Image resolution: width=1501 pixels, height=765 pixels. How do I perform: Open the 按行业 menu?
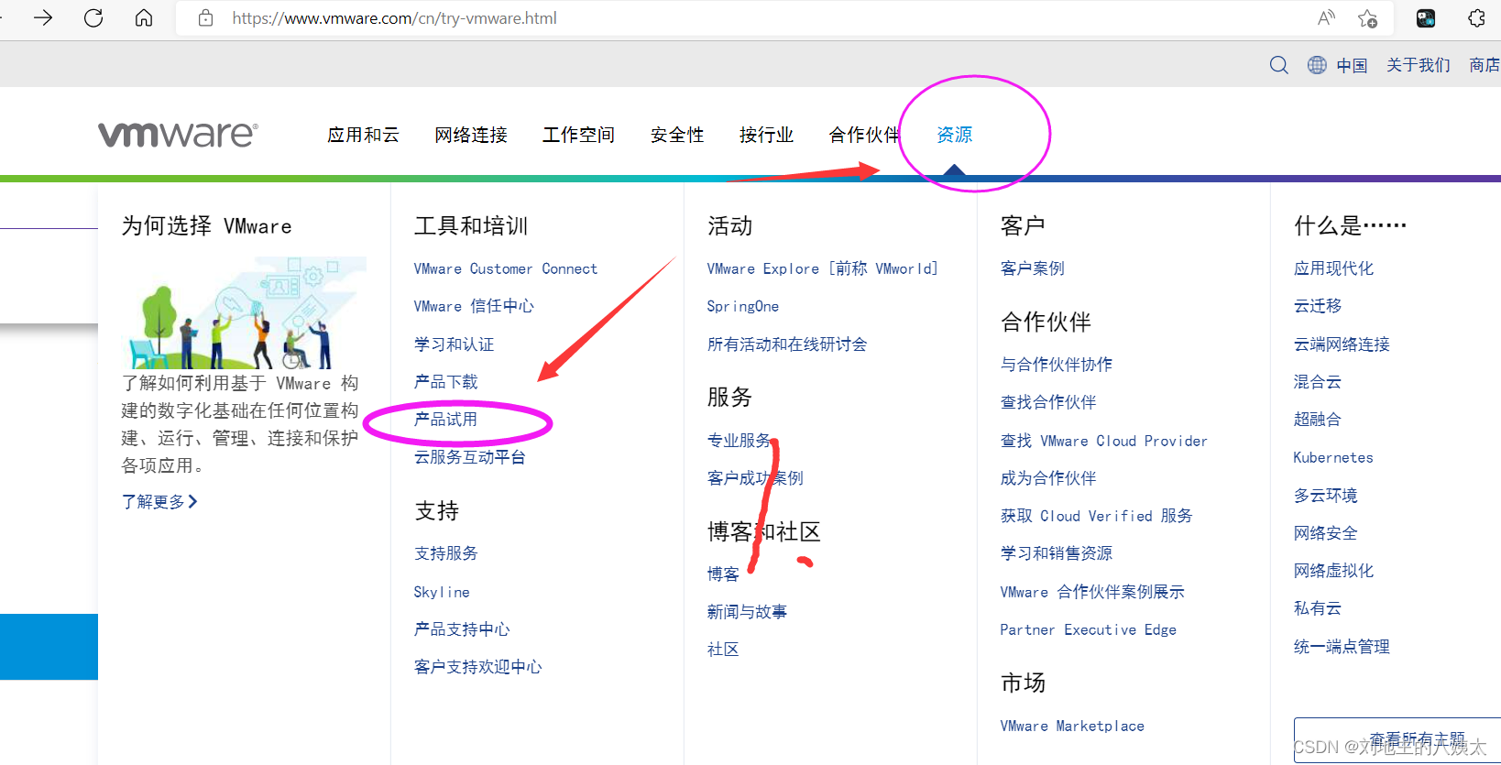click(x=766, y=135)
